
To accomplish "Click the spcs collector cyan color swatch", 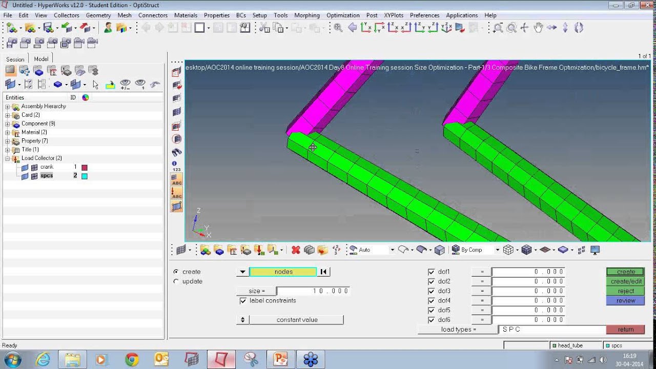I will (85, 176).
